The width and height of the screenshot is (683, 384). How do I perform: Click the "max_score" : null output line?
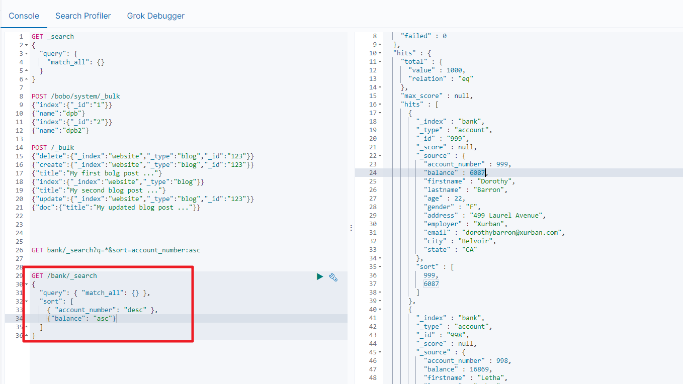(x=437, y=96)
